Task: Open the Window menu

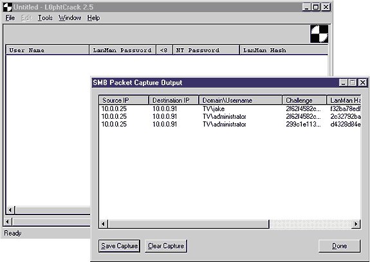Action: [x=70, y=18]
